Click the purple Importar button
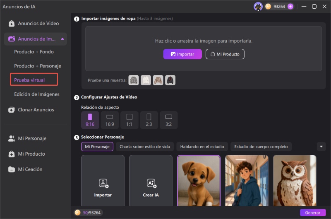 point(182,54)
